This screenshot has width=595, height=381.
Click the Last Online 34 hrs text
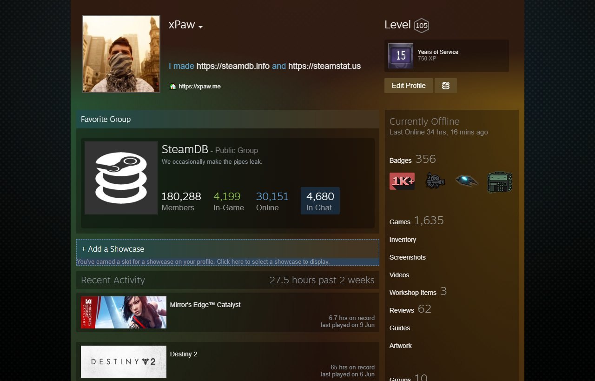(x=439, y=132)
